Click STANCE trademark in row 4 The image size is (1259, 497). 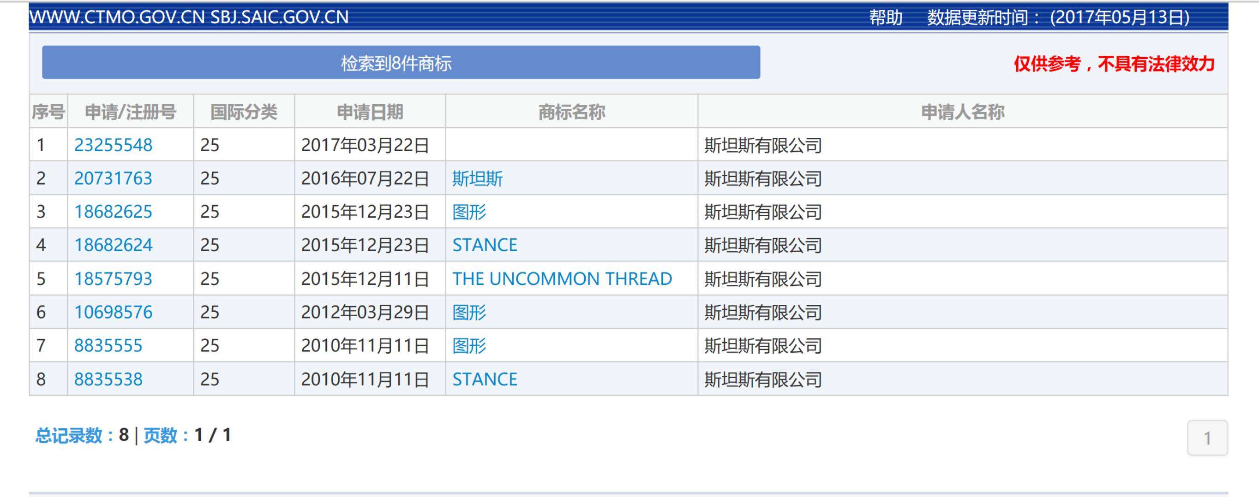point(484,245)
